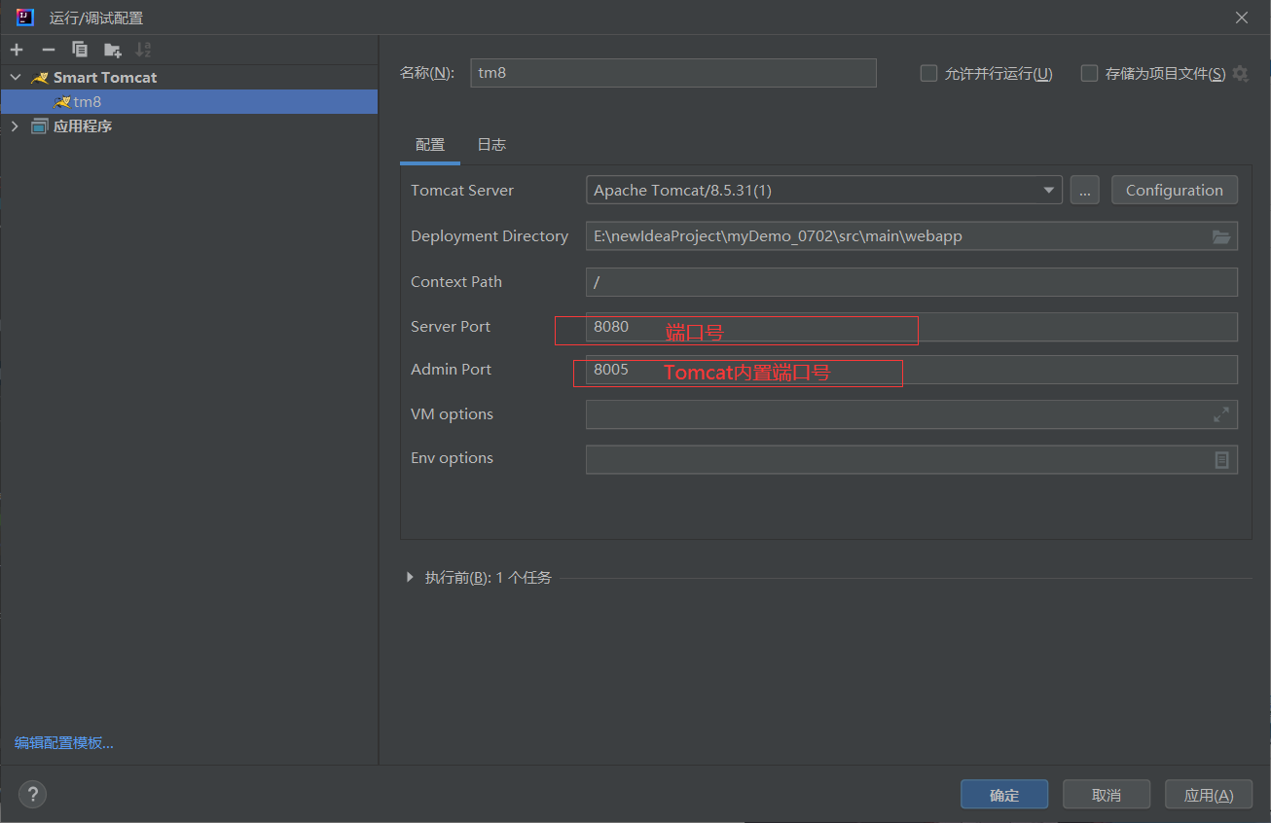
Task: Click the Context Path label
Action: [456, 282]
